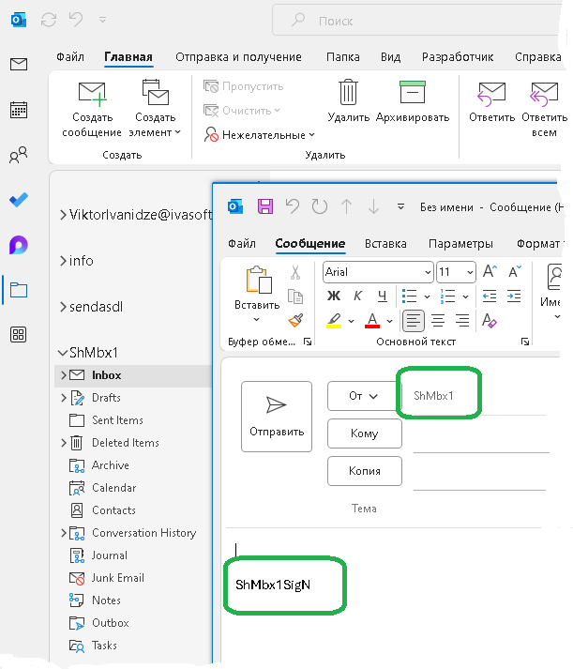Toggle italic К formatting
This screenshot has height=669, width=573.
(357, 296)
